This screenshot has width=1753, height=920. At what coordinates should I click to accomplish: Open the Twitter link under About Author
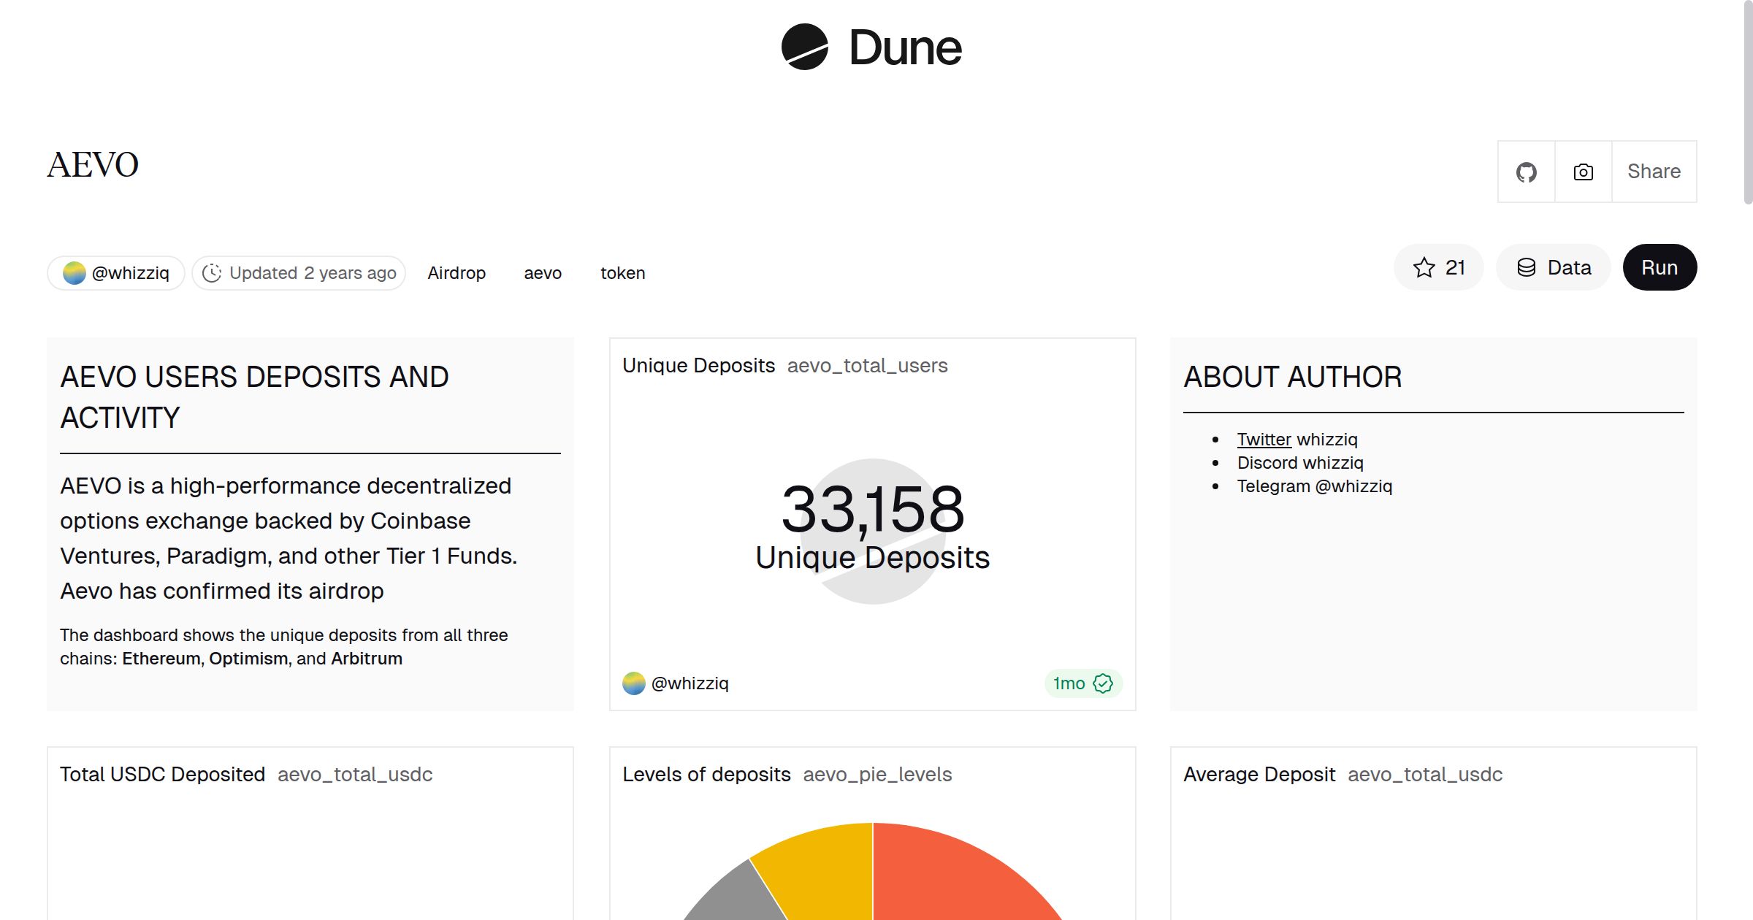click(x=1263, y=439)
